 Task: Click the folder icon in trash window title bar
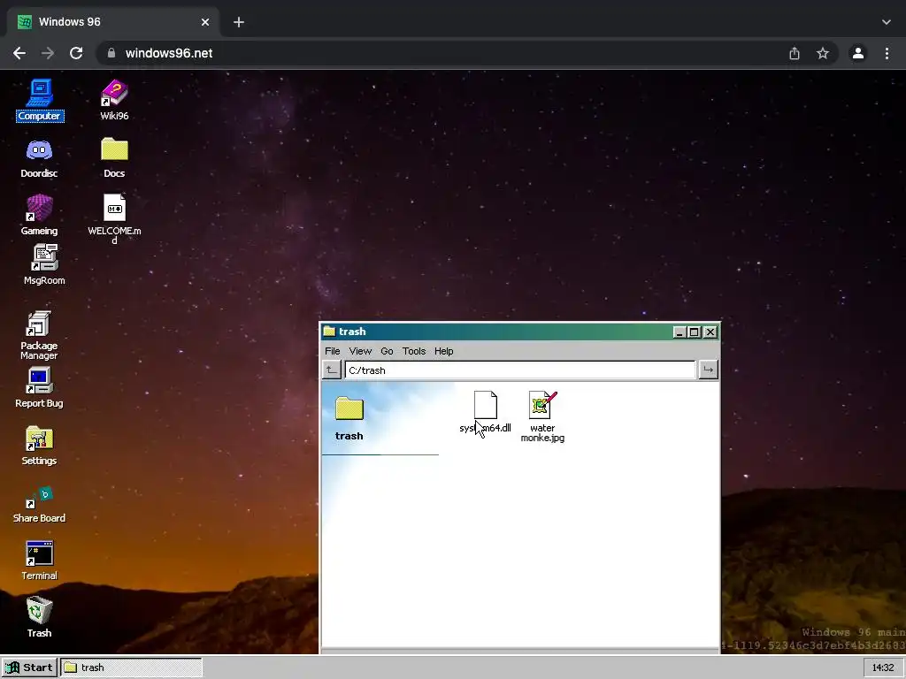pyautogui.click(x=329, y=332)
